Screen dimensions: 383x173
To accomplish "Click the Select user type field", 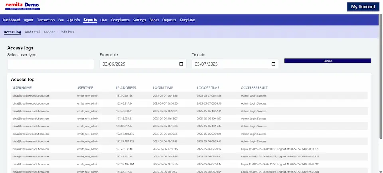I will click(51, 64).
